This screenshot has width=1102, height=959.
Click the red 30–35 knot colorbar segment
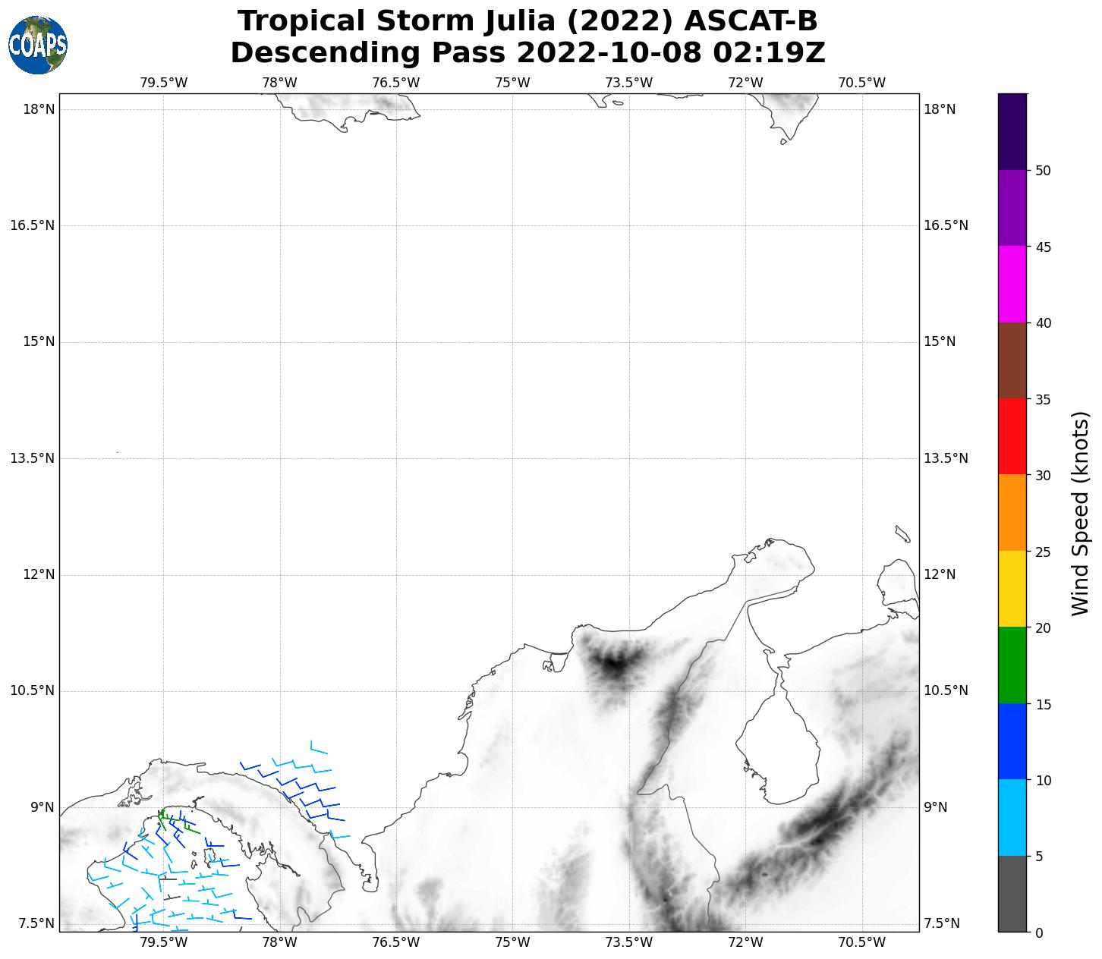[x=1012, y=436]
